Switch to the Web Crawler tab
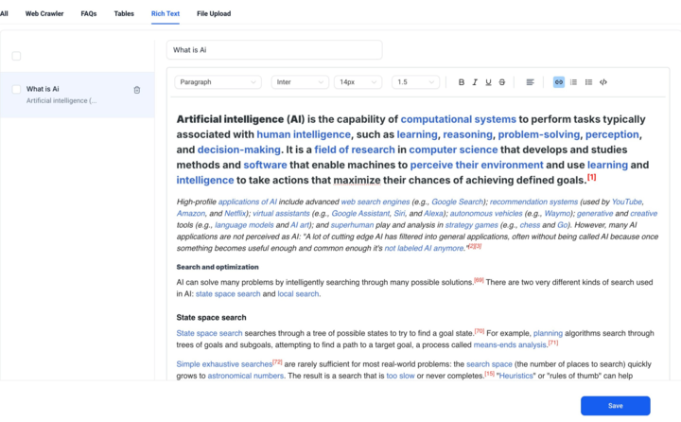The width and height of the screenshot is (681, 422). tap(44, 14)
